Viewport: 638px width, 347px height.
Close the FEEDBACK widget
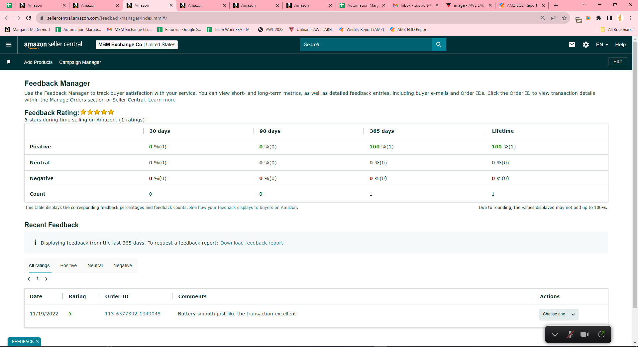(37, 341)
